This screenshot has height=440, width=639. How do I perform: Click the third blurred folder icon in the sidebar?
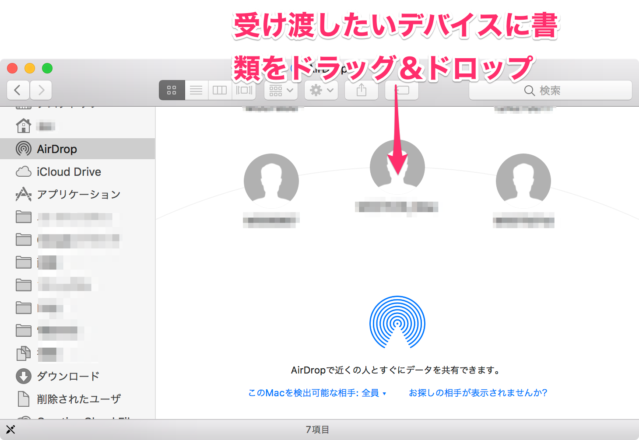click(23, 262)
